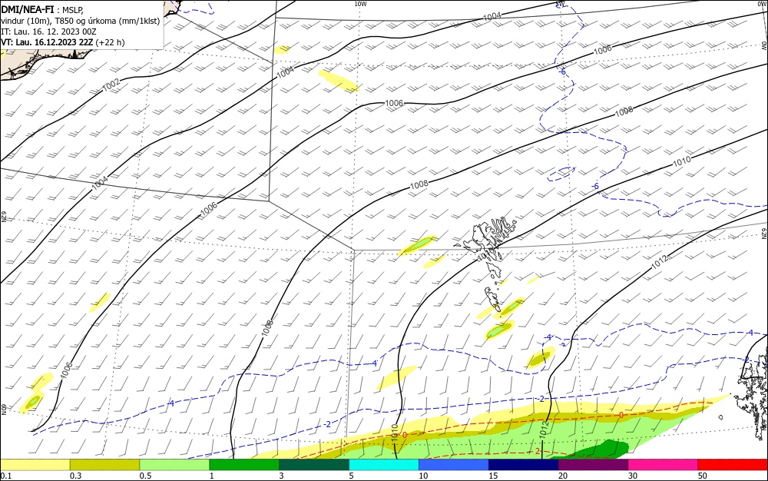Viewport: 768px width, 481px height.
Task: Click the light green 0.5 legend swatch
Action: [x=174, y=465]
